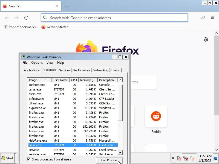Open the Getting Started bookmark
Viewport: 219px width, 164px height.
(55, 27)
